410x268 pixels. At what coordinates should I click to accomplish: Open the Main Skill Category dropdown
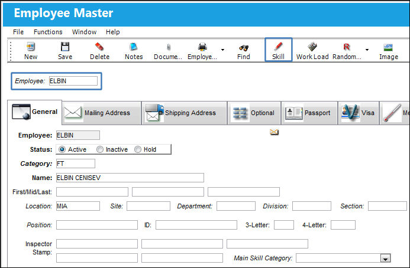click(385, 259)
